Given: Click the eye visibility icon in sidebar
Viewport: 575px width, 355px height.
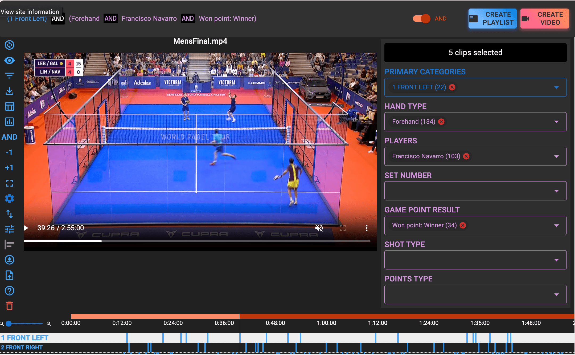Looking at the screenshot, I should [10, 60].
